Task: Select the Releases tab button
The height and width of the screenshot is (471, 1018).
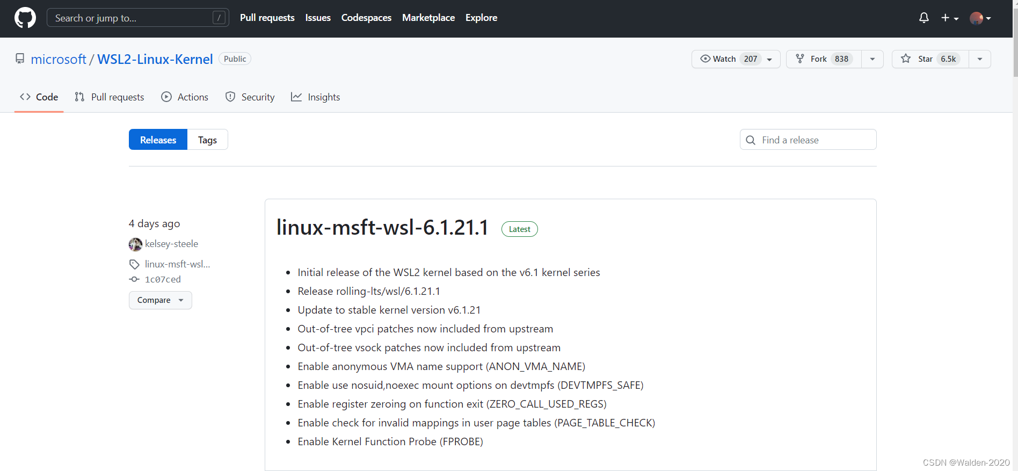Action: [x=158, y=140]
